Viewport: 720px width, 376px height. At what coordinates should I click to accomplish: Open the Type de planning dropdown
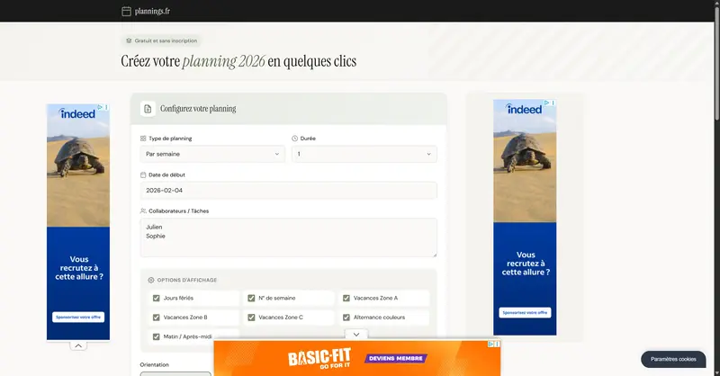click(x=212, y=154)
